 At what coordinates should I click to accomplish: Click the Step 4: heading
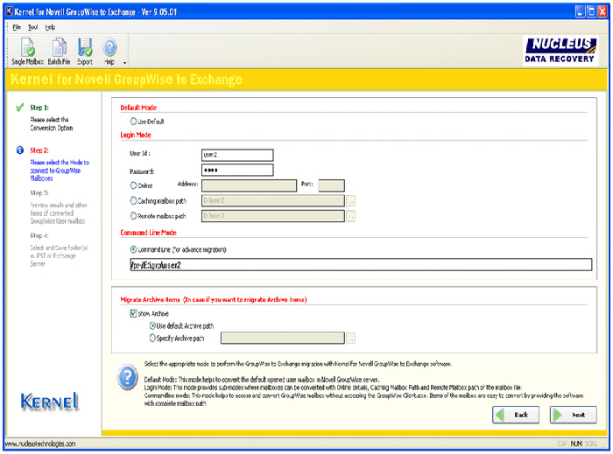(x=39, y=236)
